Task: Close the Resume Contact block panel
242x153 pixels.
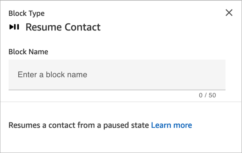Action: 229,13
